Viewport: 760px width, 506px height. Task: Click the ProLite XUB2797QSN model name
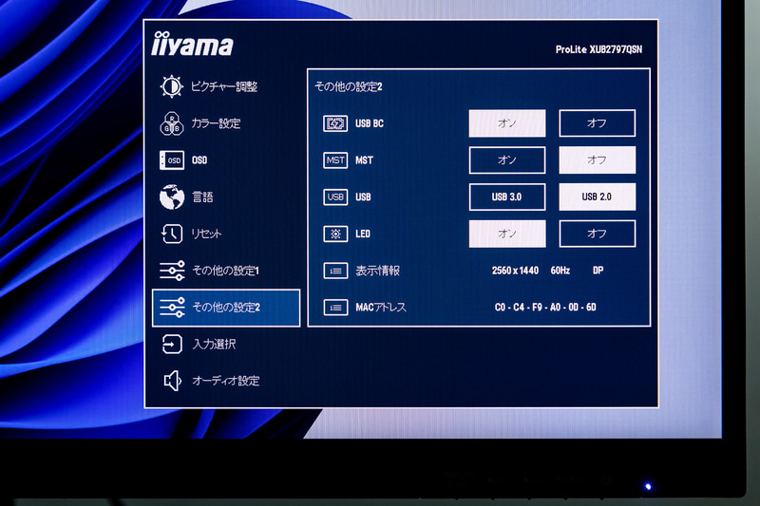coord(598,49)
